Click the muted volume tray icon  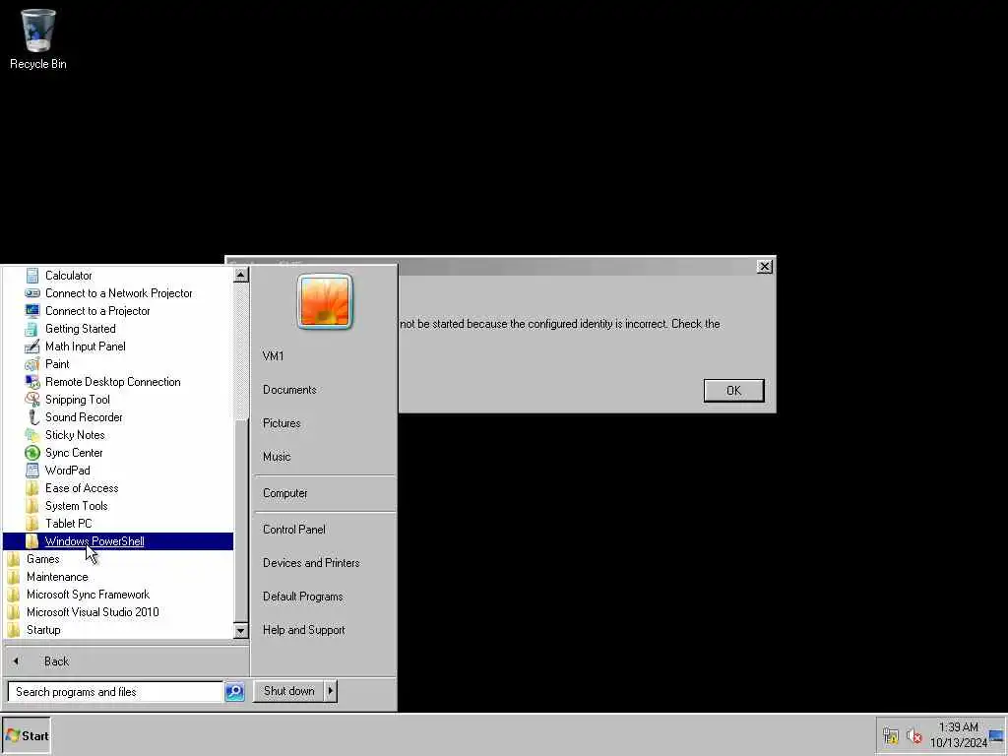(x=913, y=735)
